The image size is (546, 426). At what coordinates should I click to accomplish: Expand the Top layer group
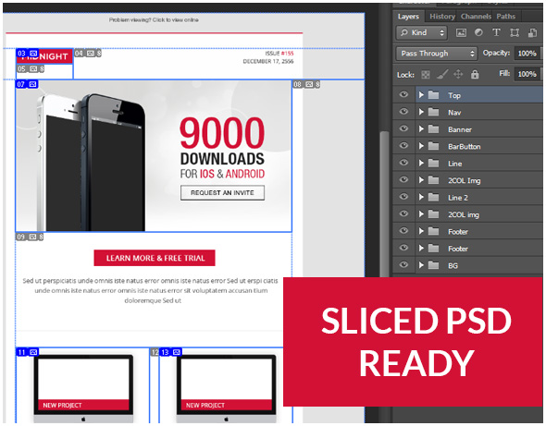pos(421,94)
